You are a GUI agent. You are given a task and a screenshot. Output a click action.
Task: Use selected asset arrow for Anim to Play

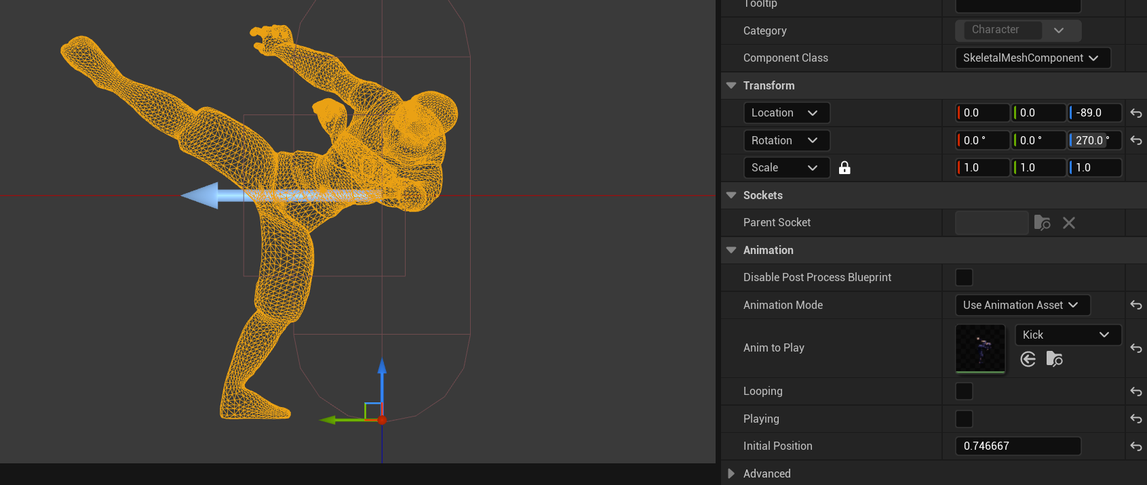tap(1028, 359)
